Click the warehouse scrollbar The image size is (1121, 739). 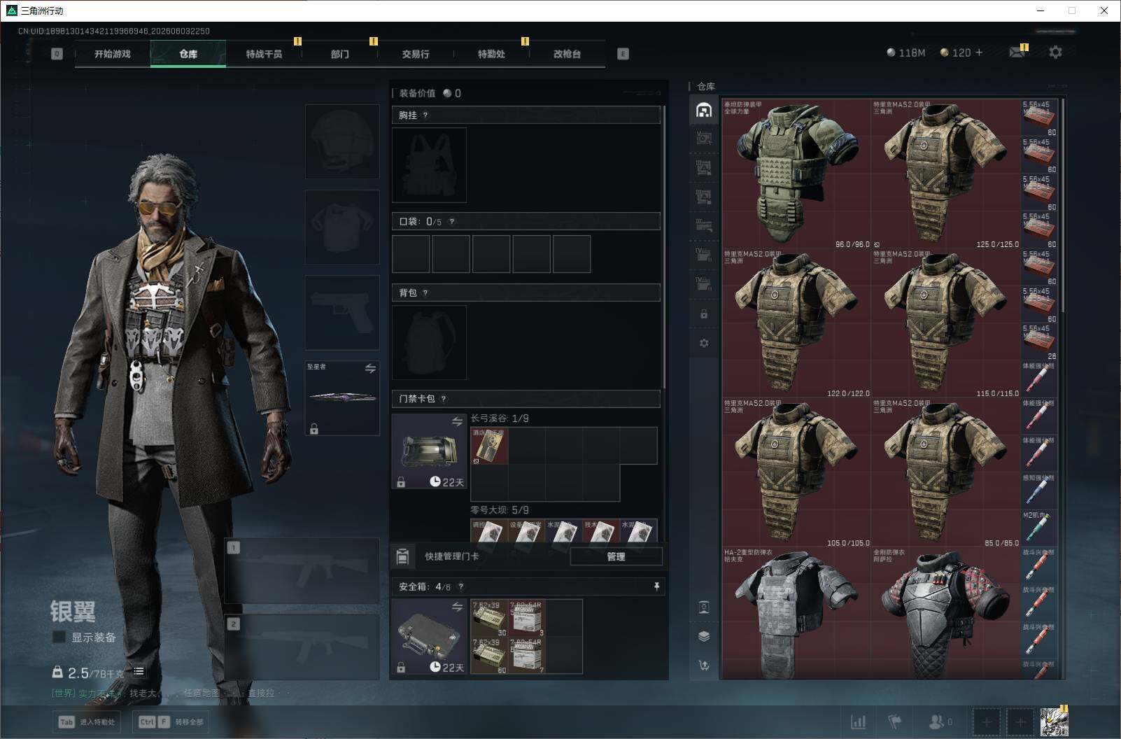click(1063, 206)
